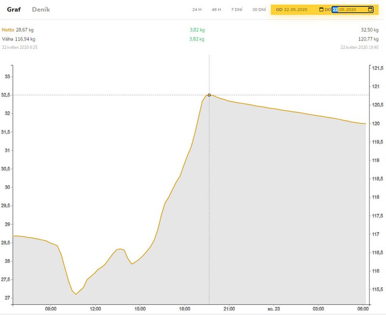Select the 48 H time range
Viewport: 386px width, 315px height.
click(216, 10)
